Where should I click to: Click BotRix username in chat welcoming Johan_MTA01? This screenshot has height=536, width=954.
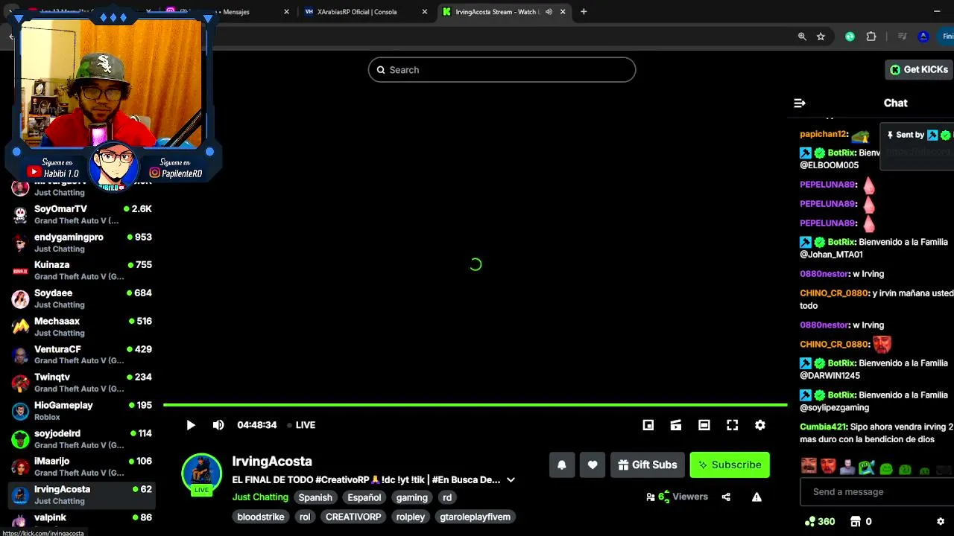click(x=841, y=242)
